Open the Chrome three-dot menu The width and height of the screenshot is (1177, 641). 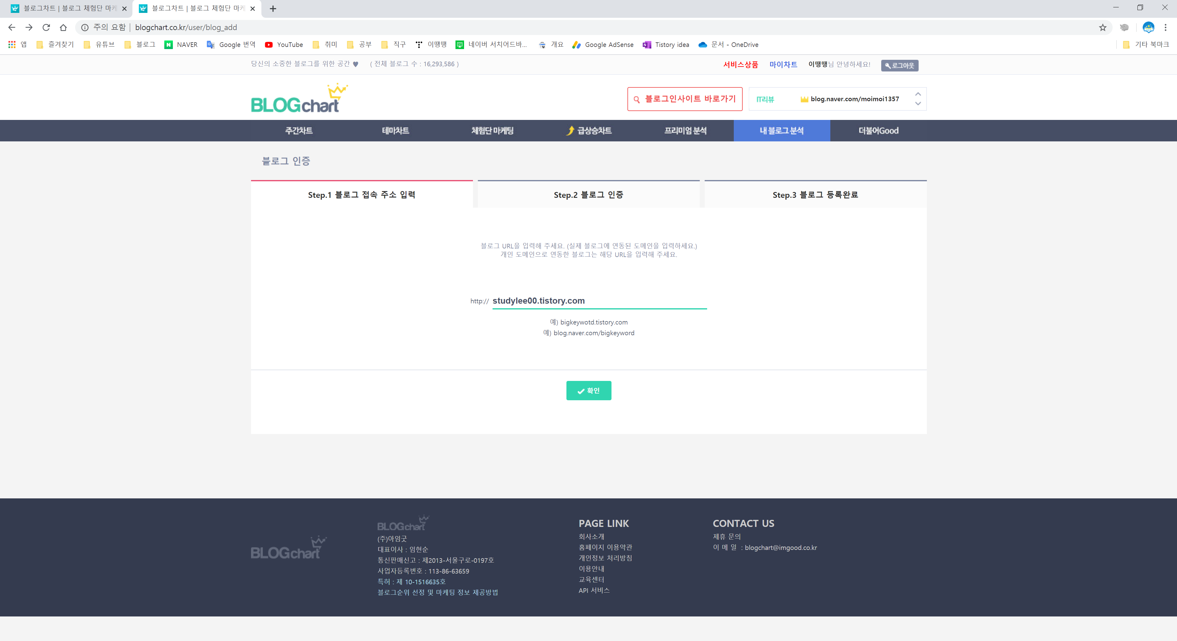(x=1165, y=27)
